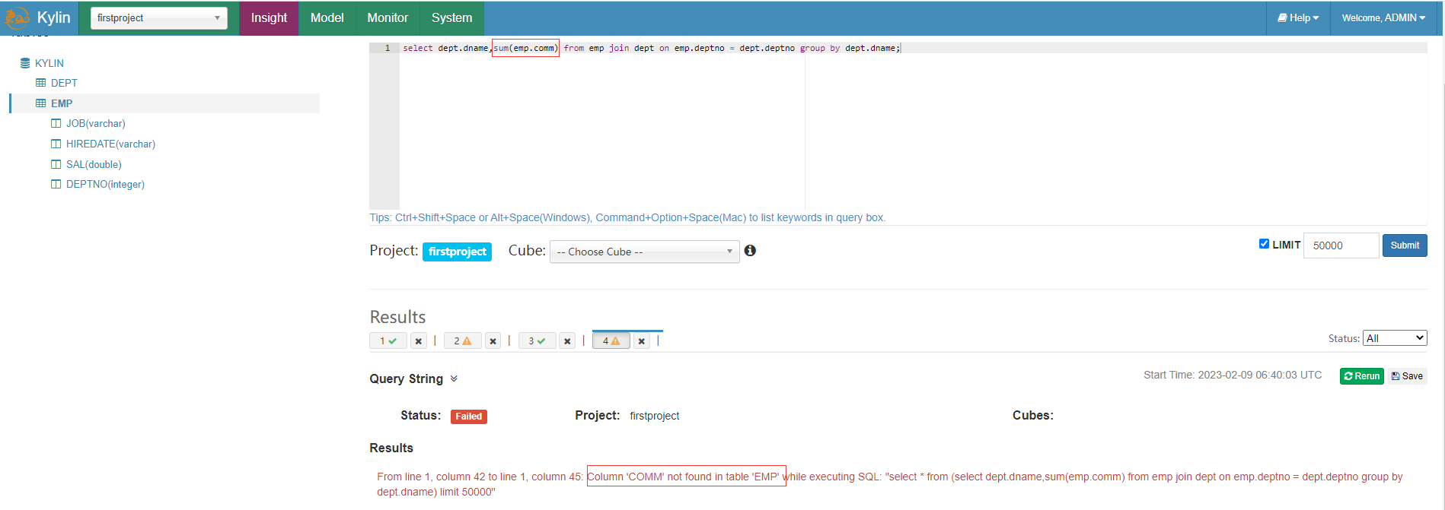This screenshot has width=1445, height=510.
Task: Click the LIMIT value field 50000
Action: pyautogui.click(x=1341, y=245)
